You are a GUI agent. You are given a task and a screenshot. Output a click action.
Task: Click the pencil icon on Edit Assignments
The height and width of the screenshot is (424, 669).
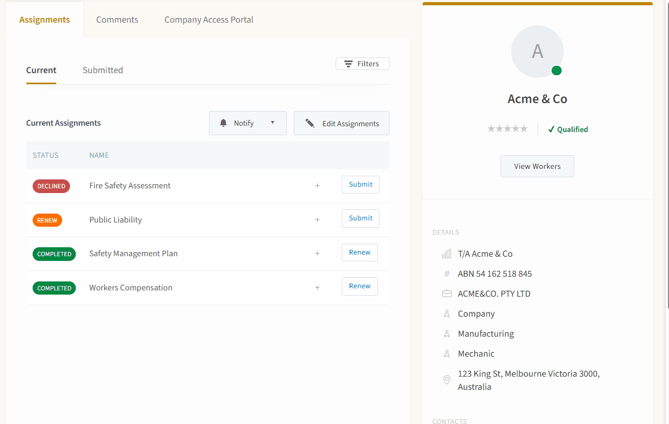tap(310, 123)
